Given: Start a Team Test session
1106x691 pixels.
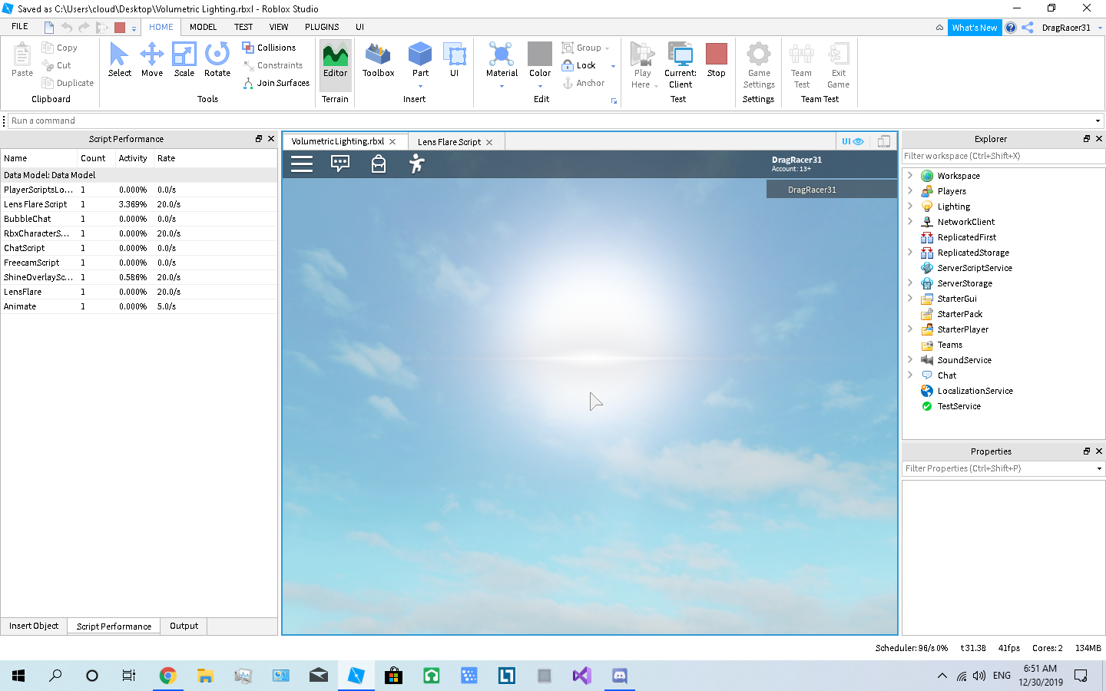Looking at the screenshot, I should (x=801, y=65).
